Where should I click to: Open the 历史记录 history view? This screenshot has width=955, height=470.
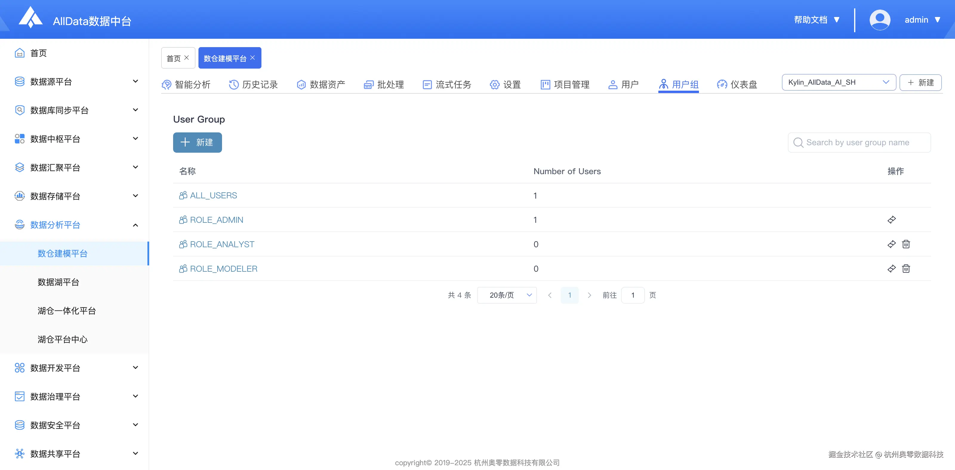(x=260, y=84)
